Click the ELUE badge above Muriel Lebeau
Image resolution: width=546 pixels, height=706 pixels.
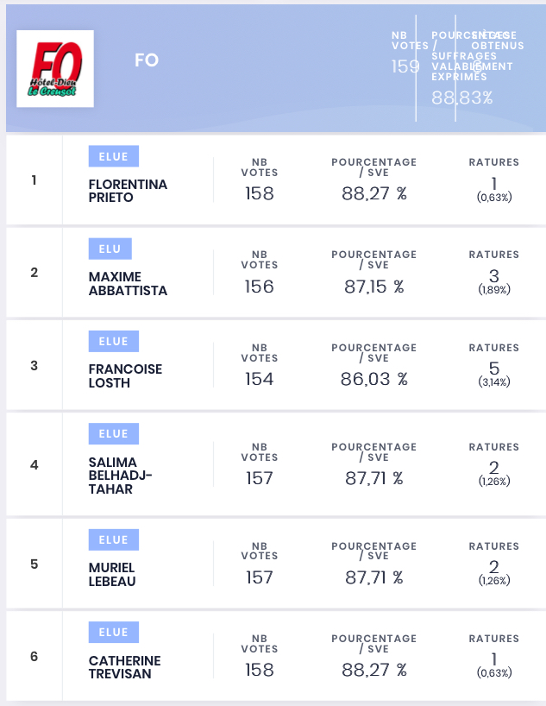114,539
